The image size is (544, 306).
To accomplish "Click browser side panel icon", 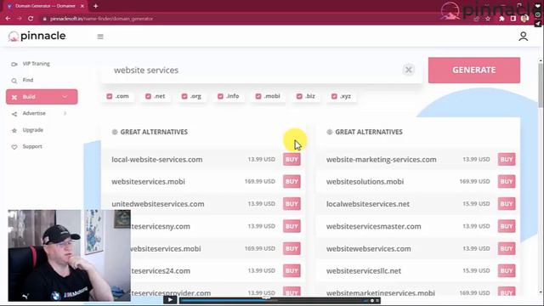I will 513,19.
